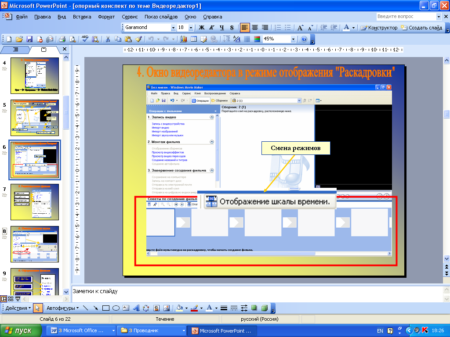Insert a diagram or organization chart
This screenshot has height=337, width=450.
tap(146, 308)
